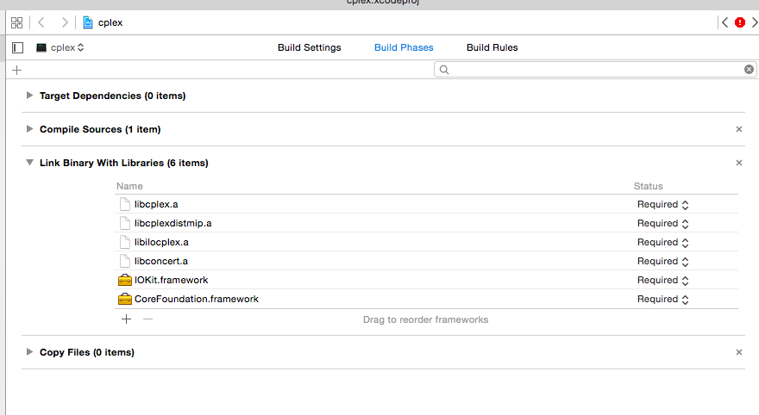
Task: Click the Link Binary With Libraries title
Action: 124,163
